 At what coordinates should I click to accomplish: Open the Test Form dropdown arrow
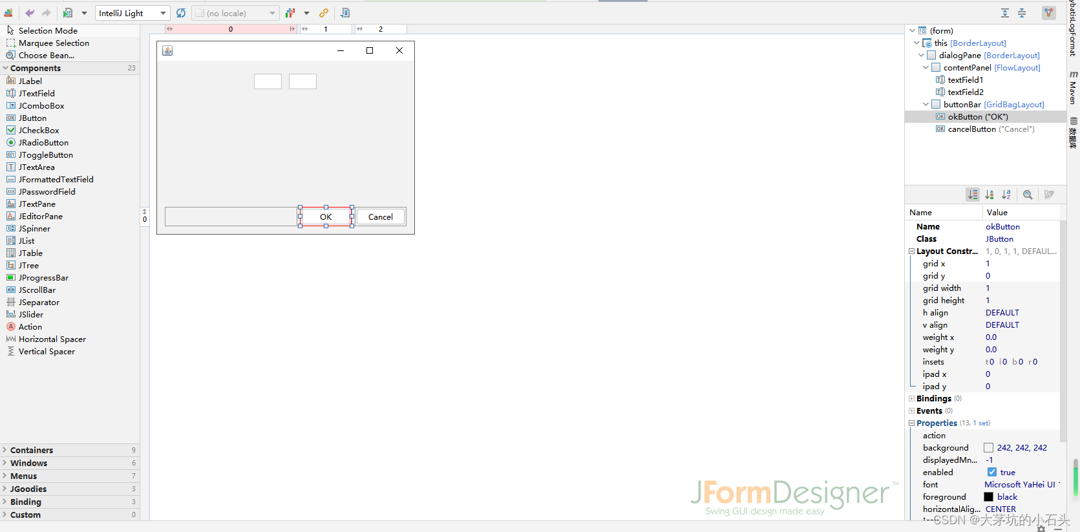coord(84,13)
